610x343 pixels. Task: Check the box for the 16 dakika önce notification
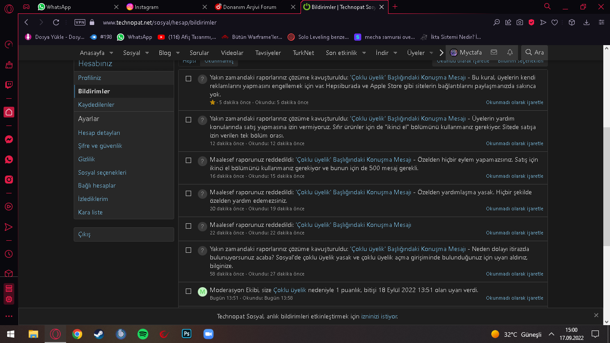188,160
